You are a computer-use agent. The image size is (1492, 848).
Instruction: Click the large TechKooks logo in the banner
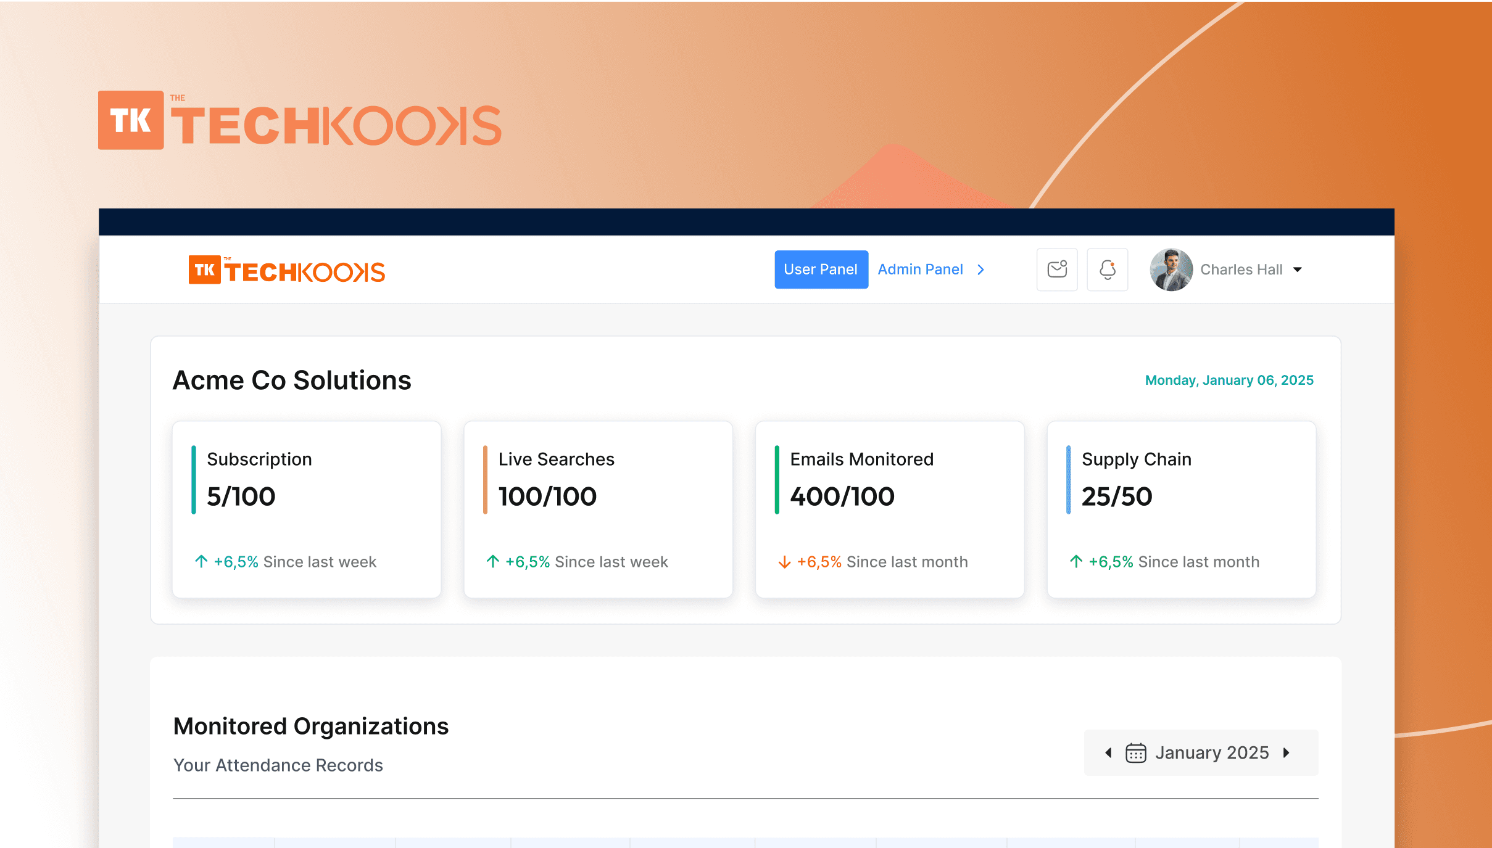coord(299,121)
